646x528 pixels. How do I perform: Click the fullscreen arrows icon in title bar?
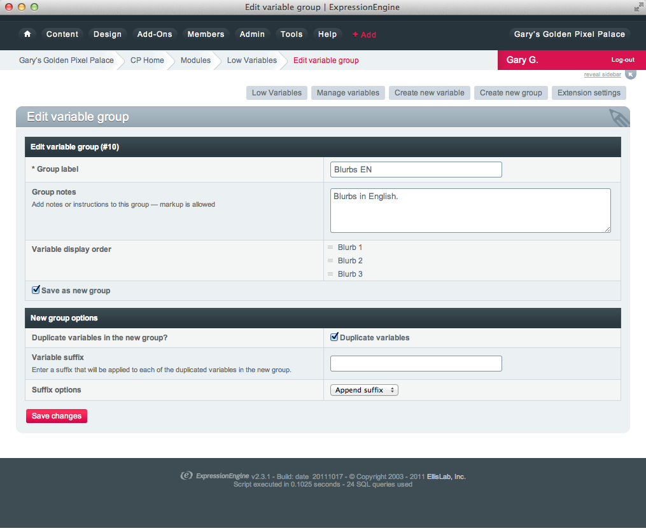click(x=638, y=7)
